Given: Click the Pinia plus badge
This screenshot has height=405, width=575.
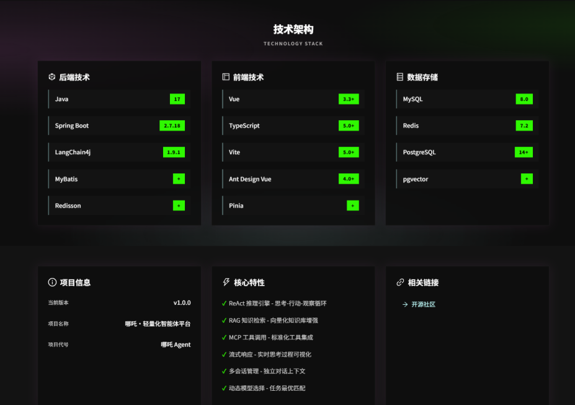Looking at the screenshot, I should 353,206.
